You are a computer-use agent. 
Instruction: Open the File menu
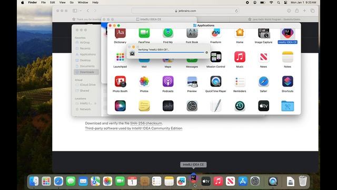pyautogui.click(x=43, y=2)
